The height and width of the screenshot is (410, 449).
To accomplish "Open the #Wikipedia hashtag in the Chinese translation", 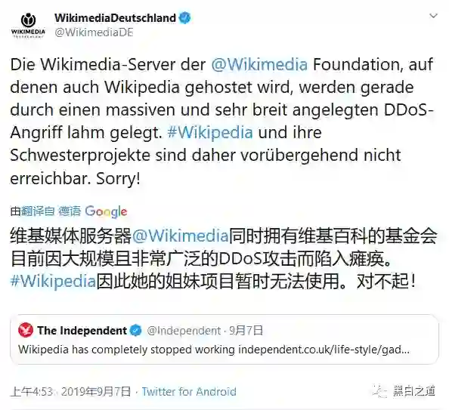I will point(53,281).
